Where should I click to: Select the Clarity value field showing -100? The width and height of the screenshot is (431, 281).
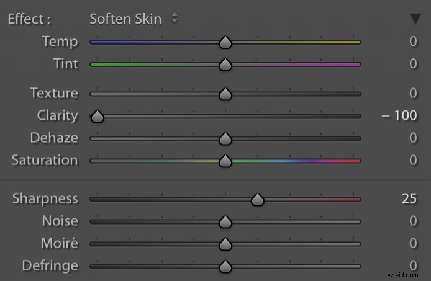[399, 115]
